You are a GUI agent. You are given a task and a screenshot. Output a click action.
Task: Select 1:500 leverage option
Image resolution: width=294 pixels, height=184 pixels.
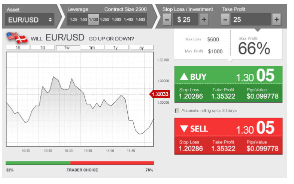click(140, 19)
